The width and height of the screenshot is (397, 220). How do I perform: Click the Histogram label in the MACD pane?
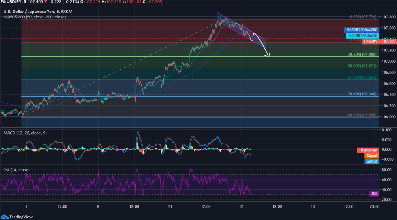pos(368,150)
